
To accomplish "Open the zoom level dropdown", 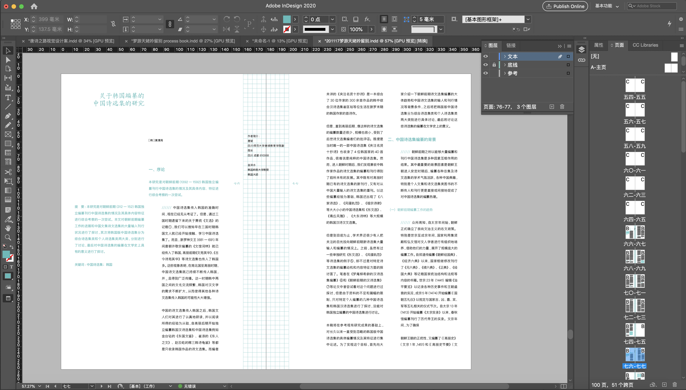I will click(x=40, y=386).
